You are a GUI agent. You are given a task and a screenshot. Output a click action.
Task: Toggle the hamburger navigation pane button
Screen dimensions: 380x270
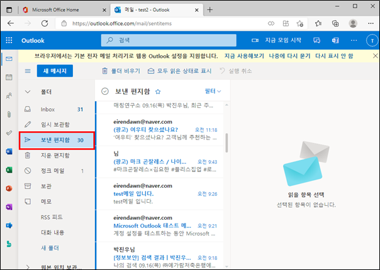(28, 71)
